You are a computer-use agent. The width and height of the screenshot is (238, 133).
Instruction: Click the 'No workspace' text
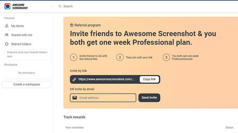(27, 73)
